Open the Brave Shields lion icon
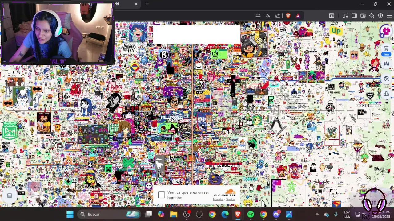The image size is (394, 221). click(288, 16)
